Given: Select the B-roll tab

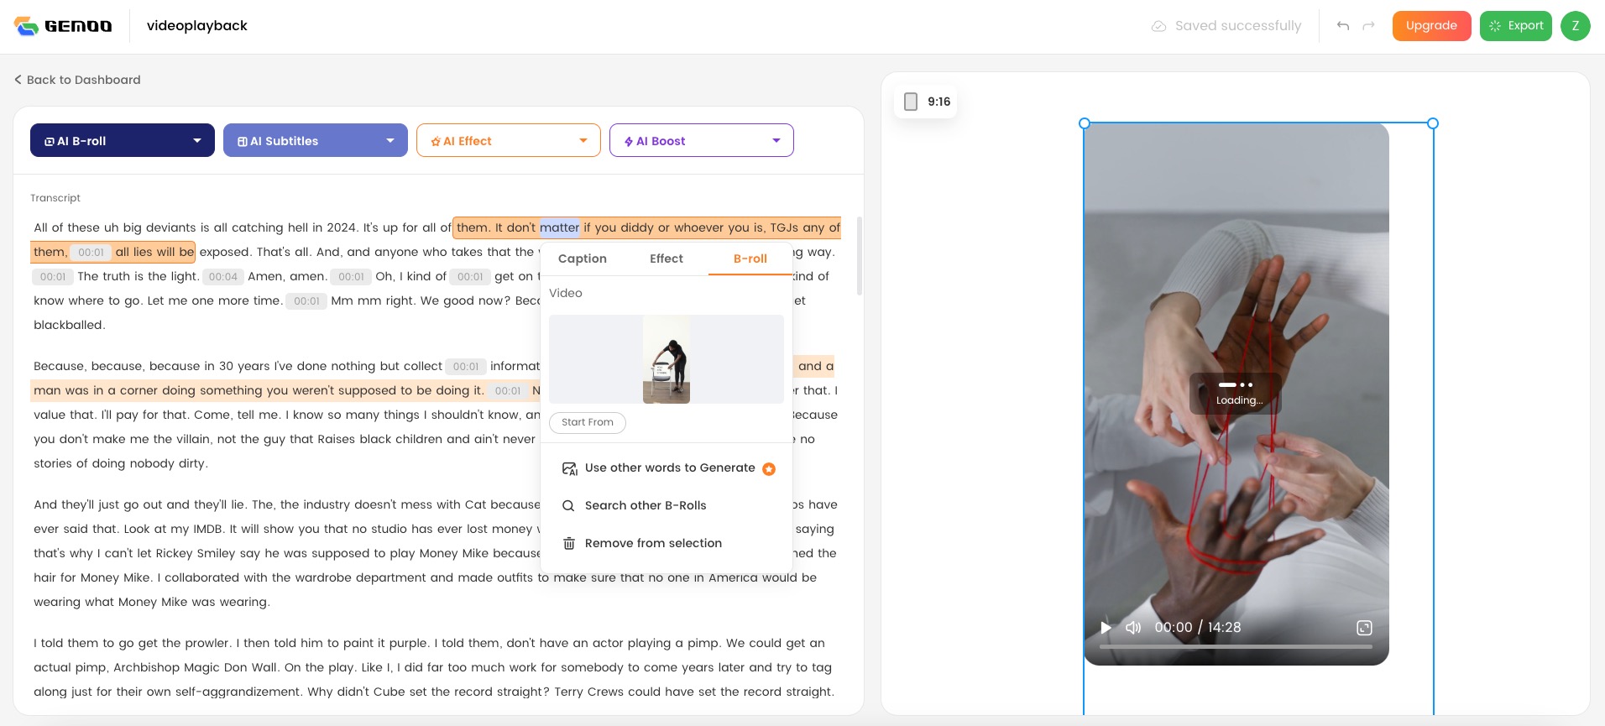Looking at the screenshot, I should 750,259.
